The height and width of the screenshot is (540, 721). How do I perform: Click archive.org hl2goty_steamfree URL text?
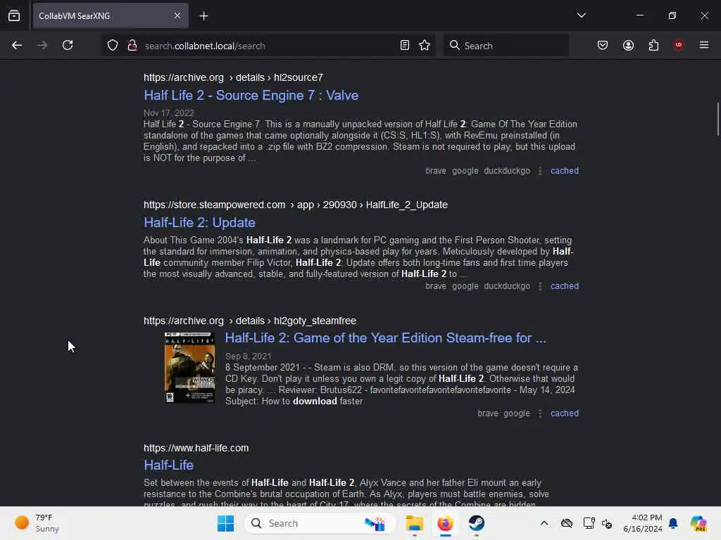pos(250,321)
